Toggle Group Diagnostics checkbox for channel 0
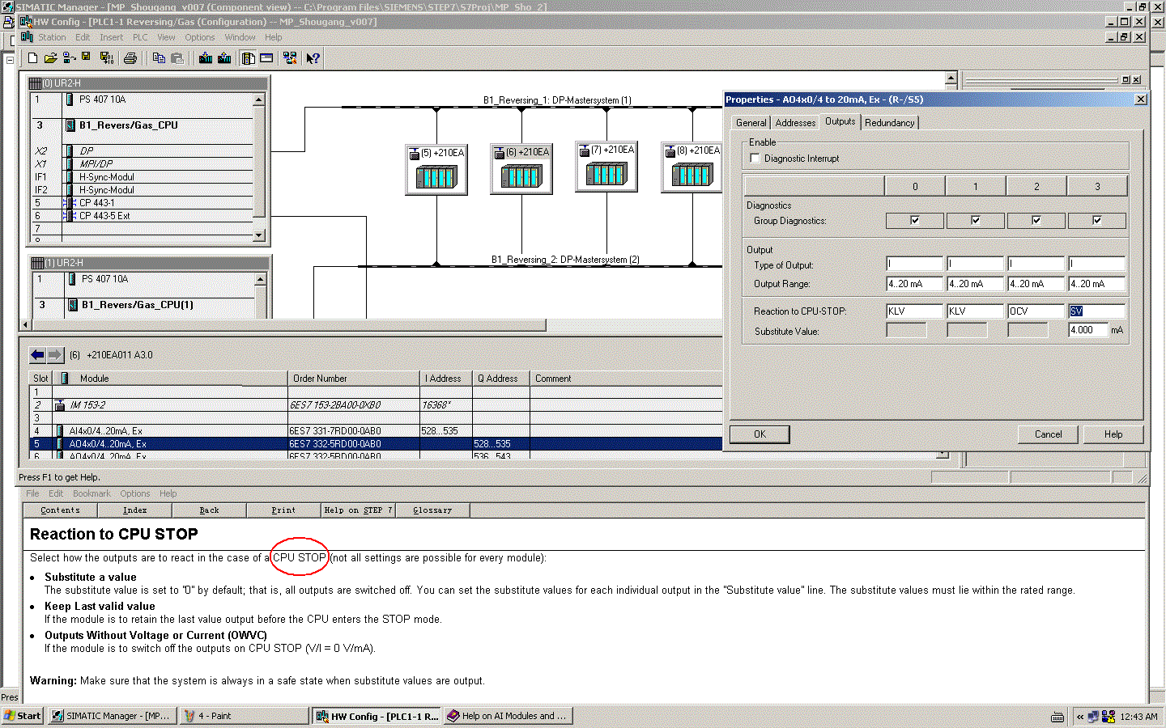The height and width of the screenshot is (728, 1166). (915, 221)
